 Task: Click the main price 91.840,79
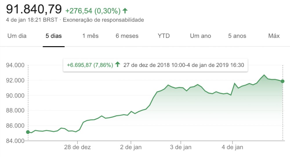34,10
